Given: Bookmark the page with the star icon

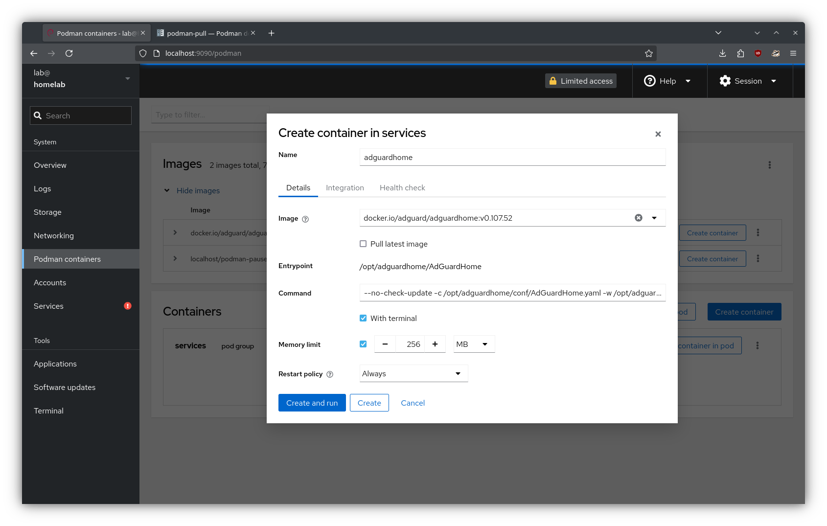Looking at the screenshot, I should [x=649, y=53].
